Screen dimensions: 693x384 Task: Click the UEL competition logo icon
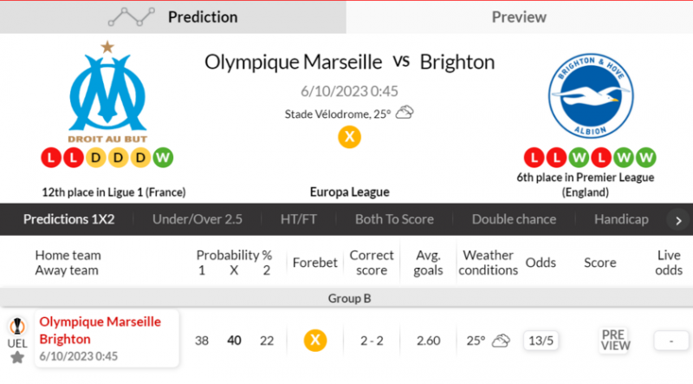pos(17,328)
